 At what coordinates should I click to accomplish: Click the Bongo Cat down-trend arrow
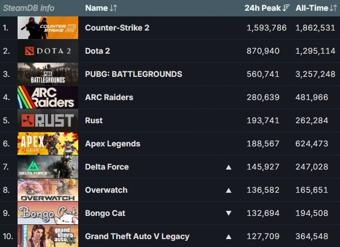(x=229, y=213)
